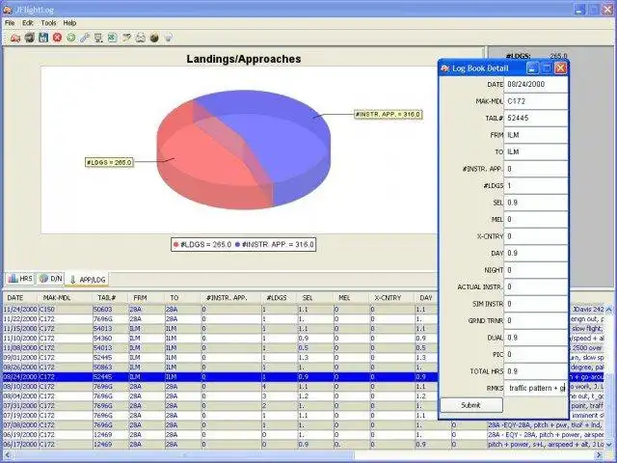Screen dimensions: 617x463
Task: Click the dark globe icon in the toolbar
Action: tap(154, 38)
